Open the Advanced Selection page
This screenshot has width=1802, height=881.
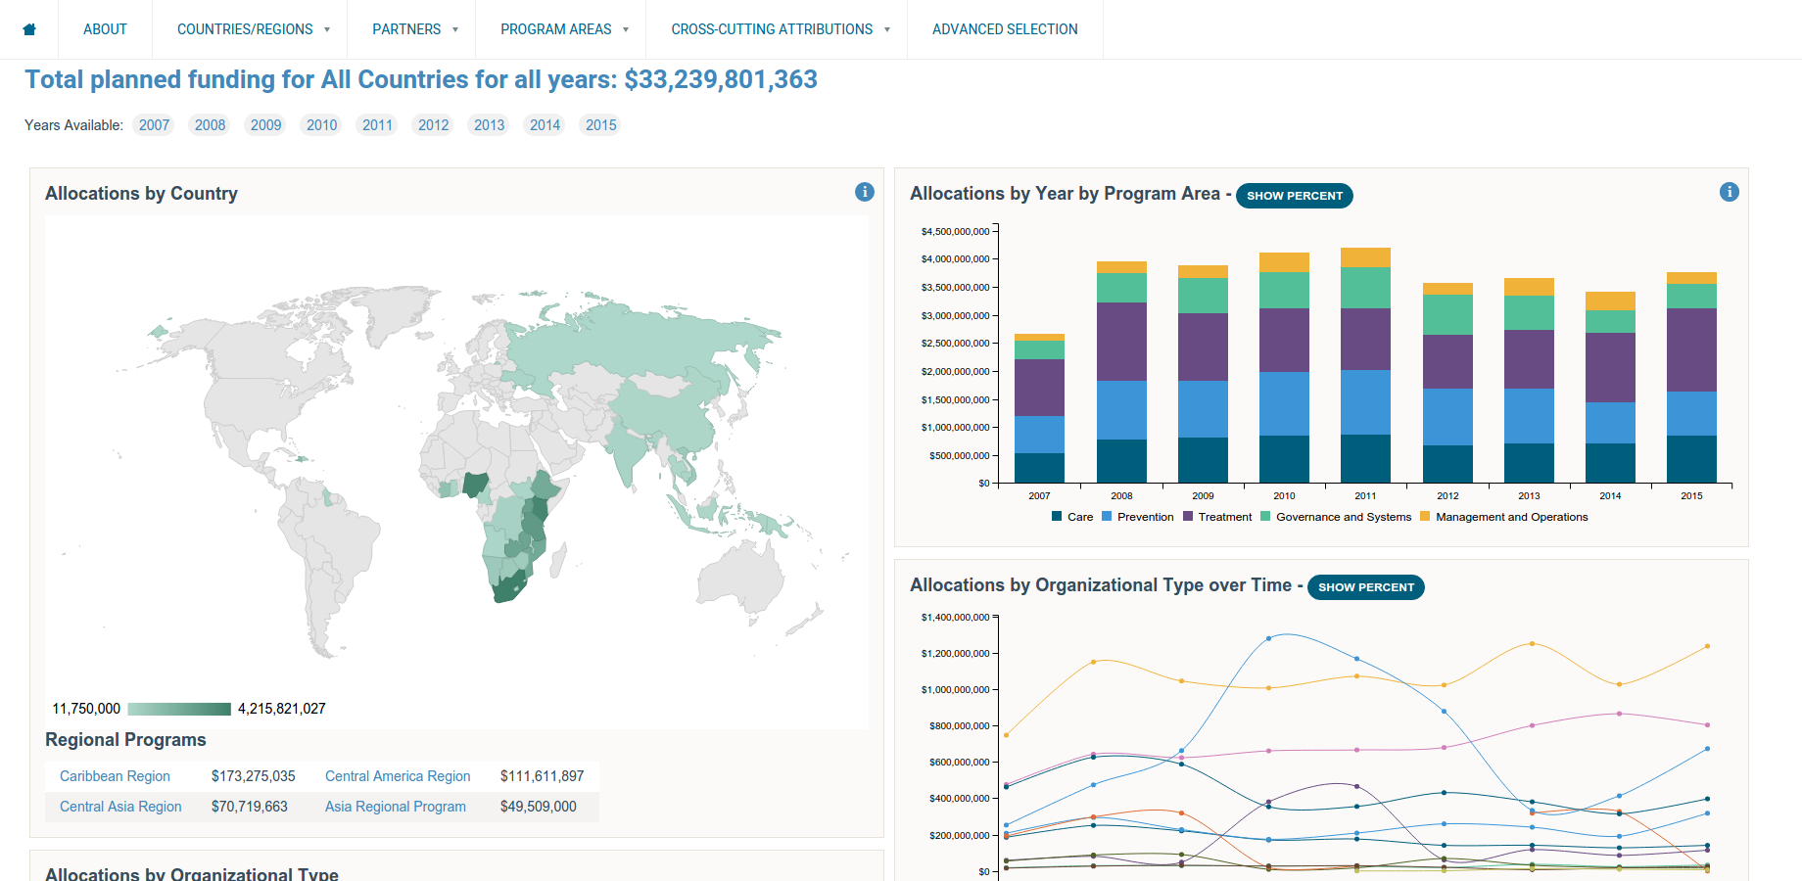tap(1005, 29)
